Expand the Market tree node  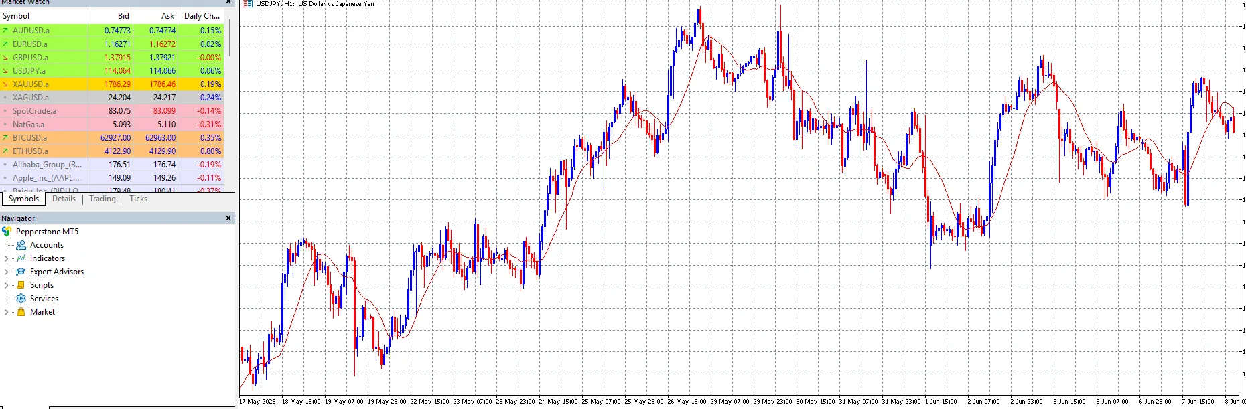coord(7,312)
